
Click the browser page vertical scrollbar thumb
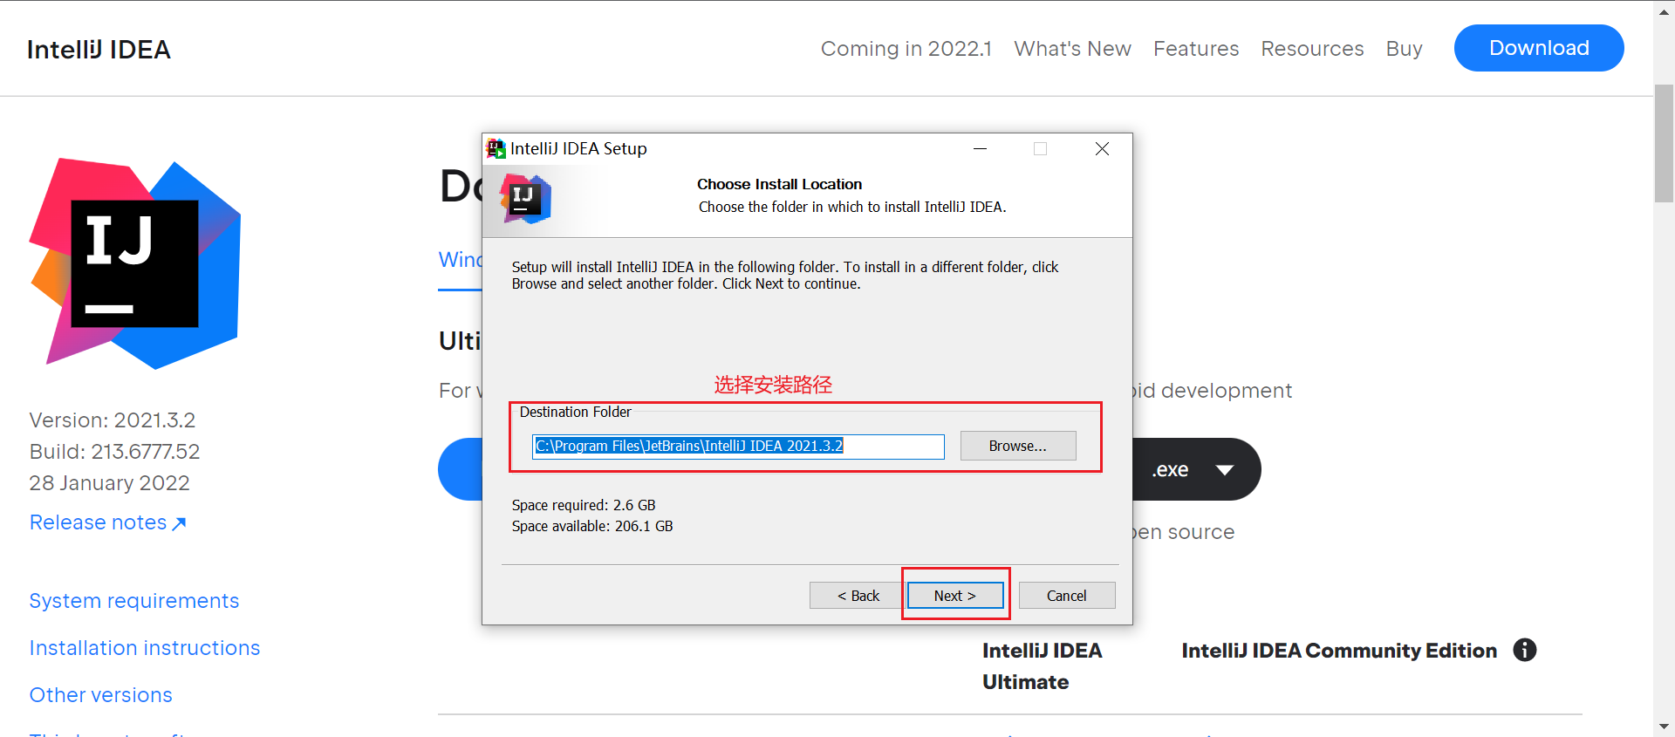point(1664,143)
